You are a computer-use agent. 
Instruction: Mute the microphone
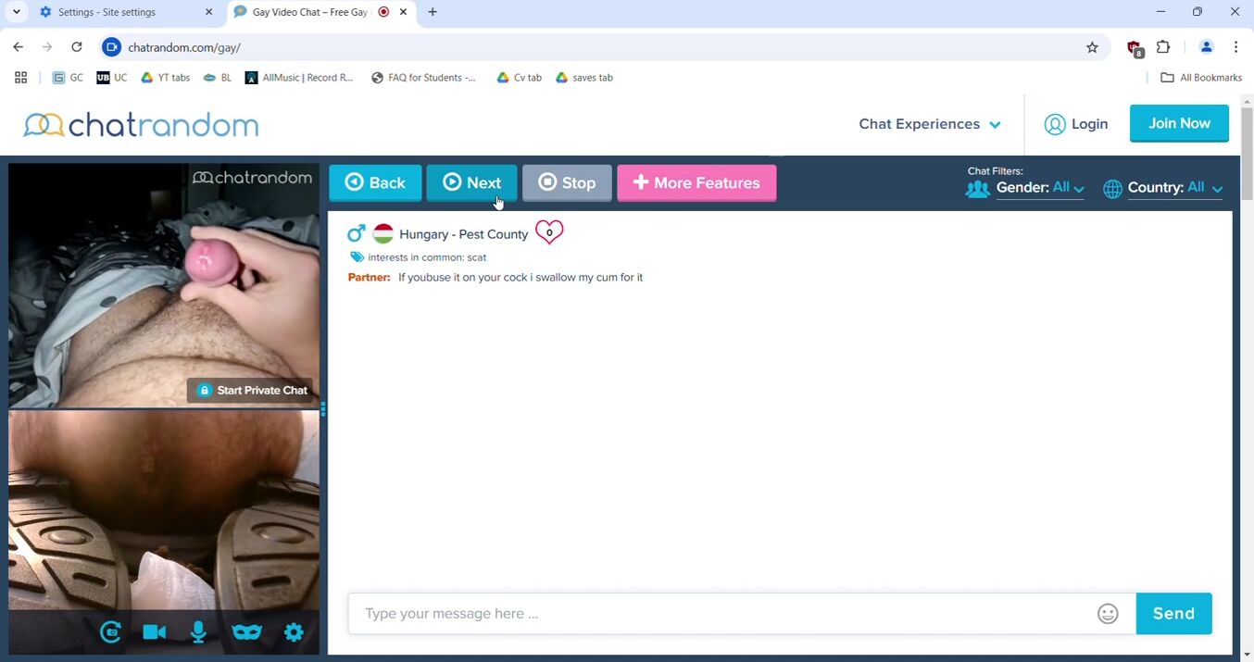(x=198, y=632)
